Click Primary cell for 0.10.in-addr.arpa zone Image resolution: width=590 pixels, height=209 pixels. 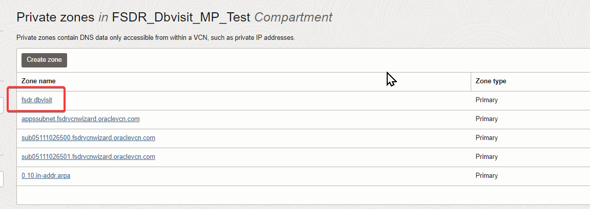487,176
